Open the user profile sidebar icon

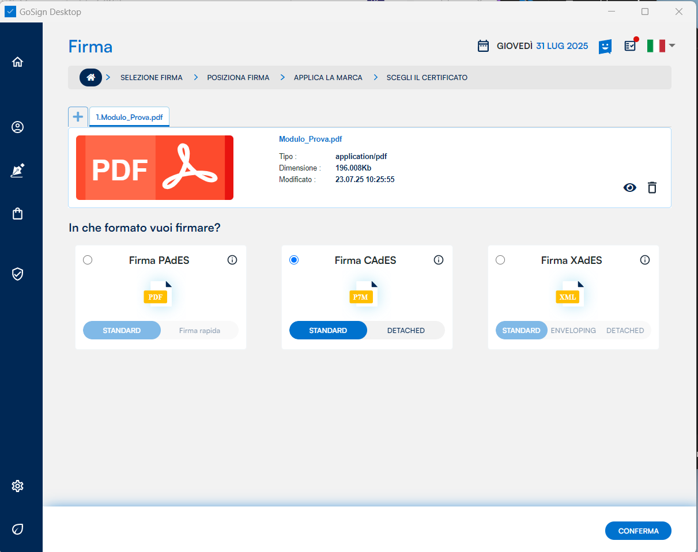click(x=17, y=127)
